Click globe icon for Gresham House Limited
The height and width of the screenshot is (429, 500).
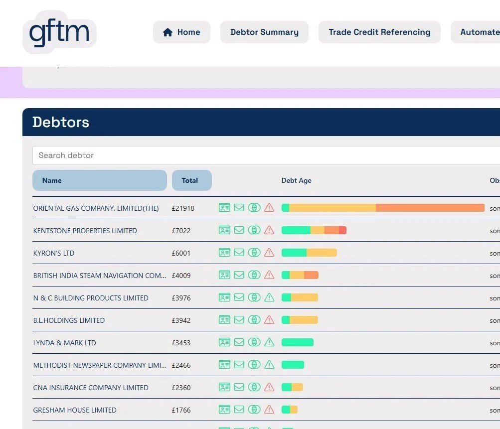coord(254,410)
